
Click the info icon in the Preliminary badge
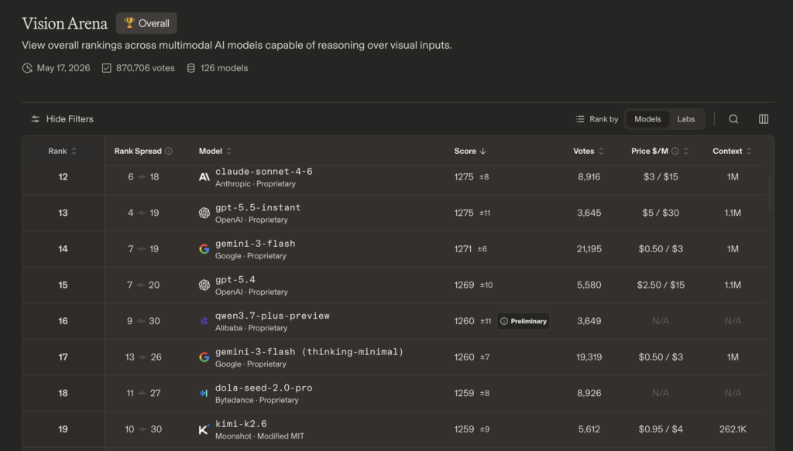tap(503, 321)
